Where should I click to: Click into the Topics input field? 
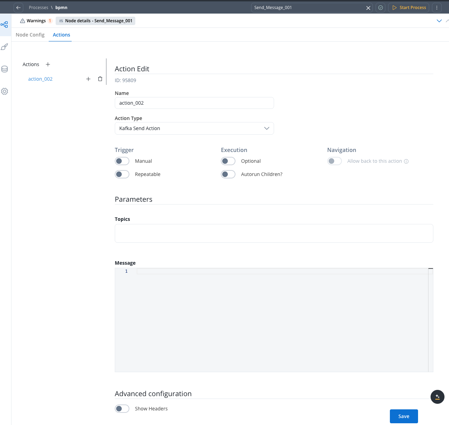click(274, 233)
